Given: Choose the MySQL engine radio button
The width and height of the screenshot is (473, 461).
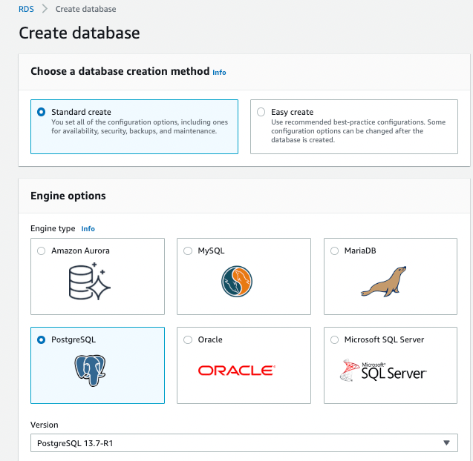Looking at the screenshot, I should pyautogui.click(x=188, y=251).
